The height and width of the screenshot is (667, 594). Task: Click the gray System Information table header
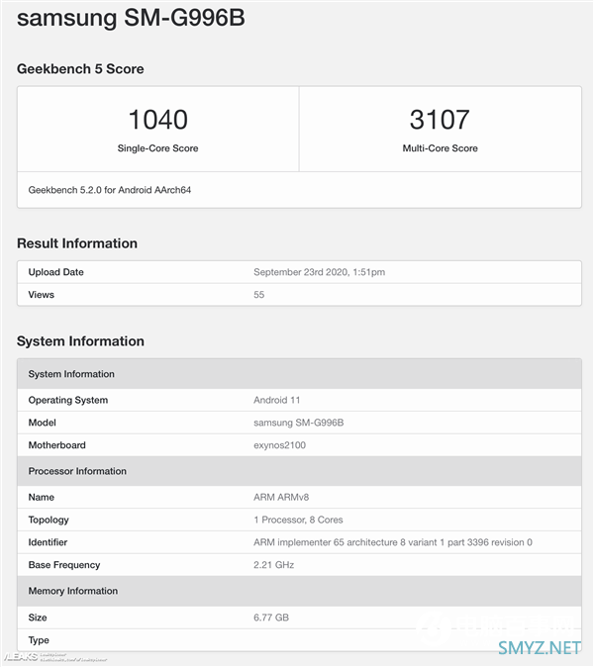[299, 374]
